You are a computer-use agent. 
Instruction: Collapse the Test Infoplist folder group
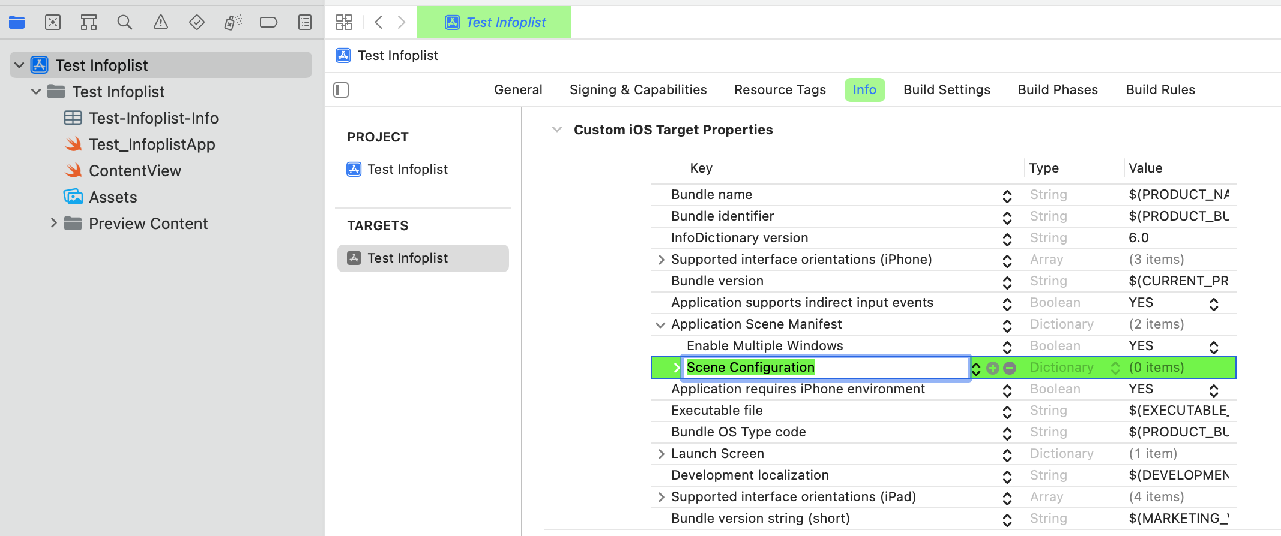[36, 91]
